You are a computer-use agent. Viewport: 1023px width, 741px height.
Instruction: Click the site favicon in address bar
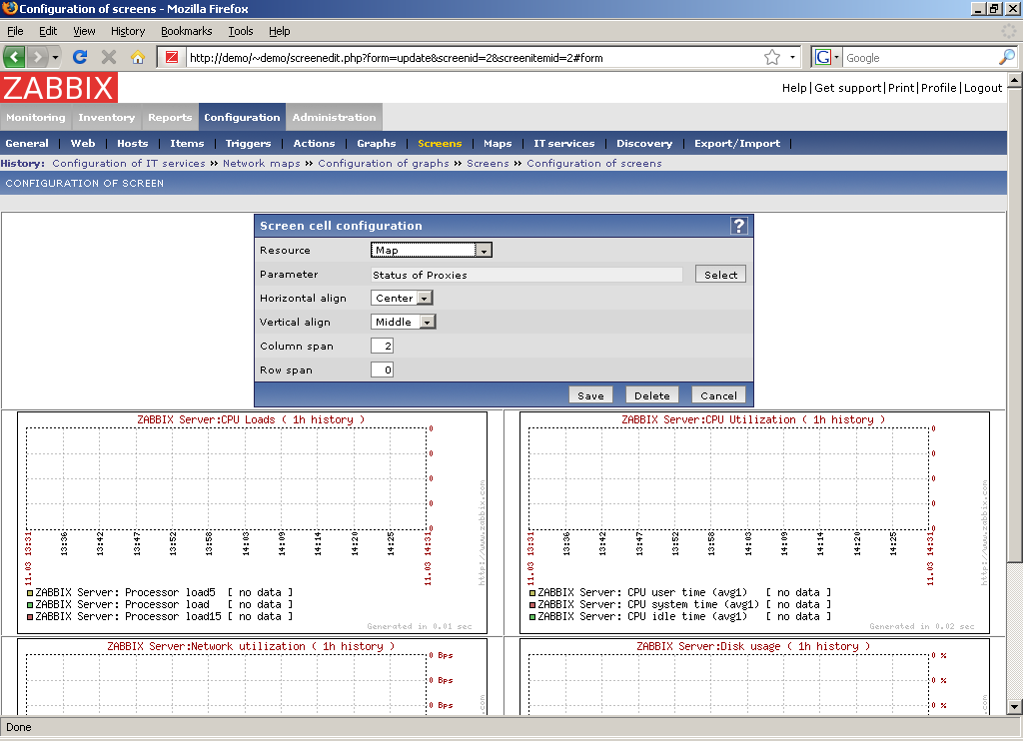pos(172,57)
